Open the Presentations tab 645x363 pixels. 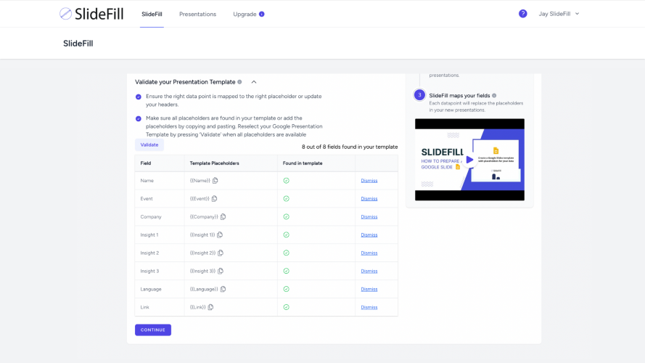(197, 14)
